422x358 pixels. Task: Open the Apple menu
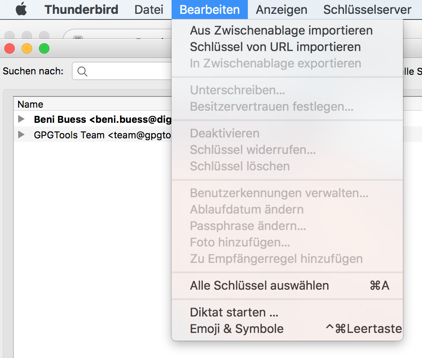[21, 9]
